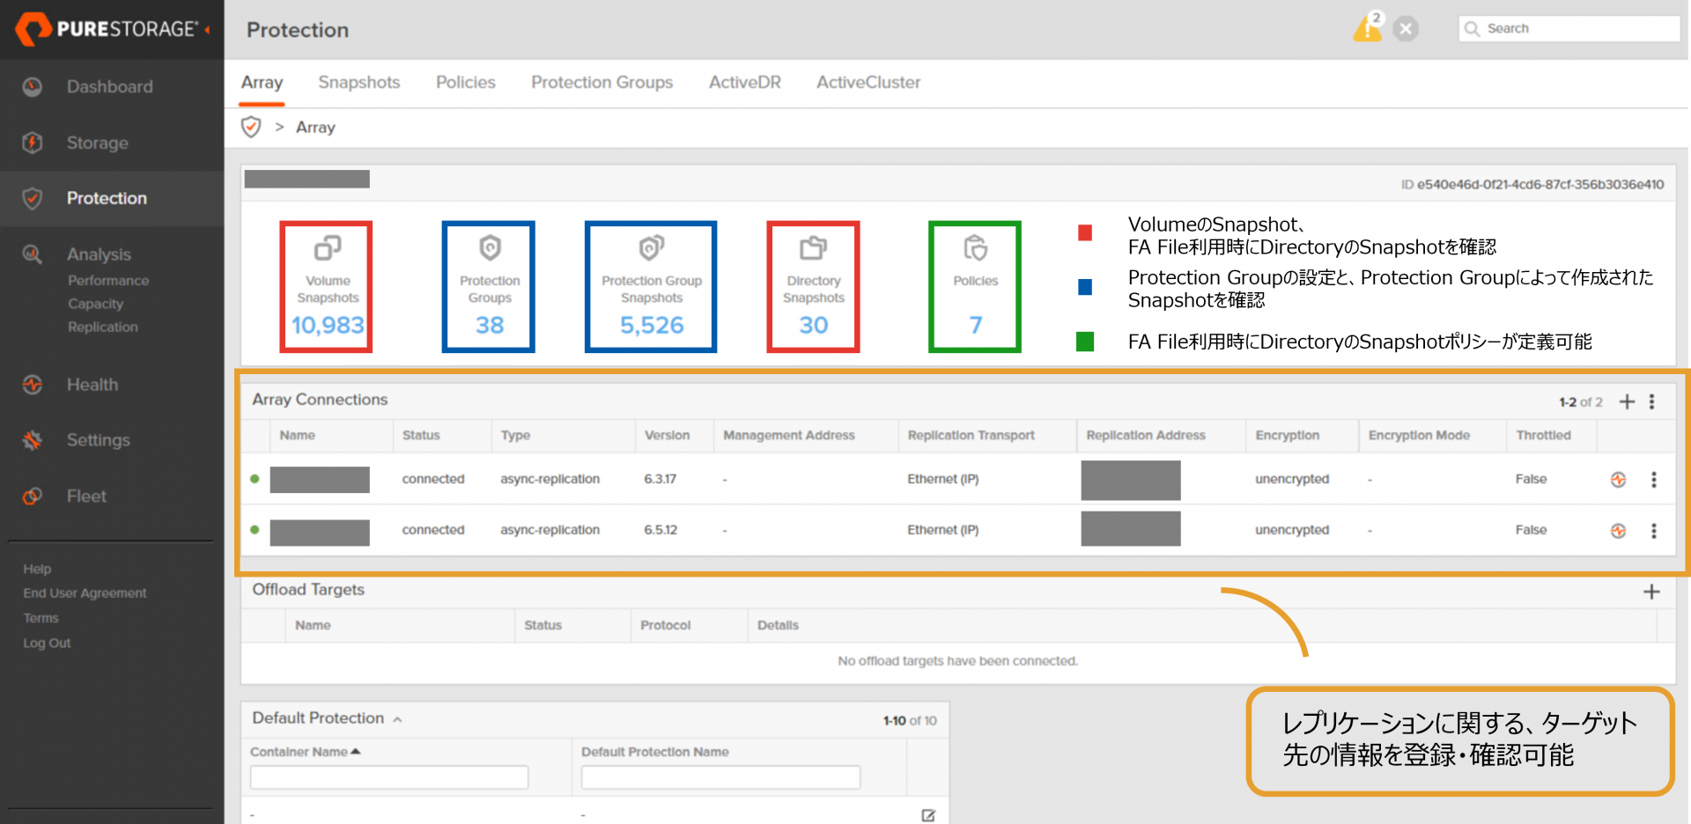Add an offload target with plus icon
This screenshot has height=824, width=1691.
point(1651,592)
